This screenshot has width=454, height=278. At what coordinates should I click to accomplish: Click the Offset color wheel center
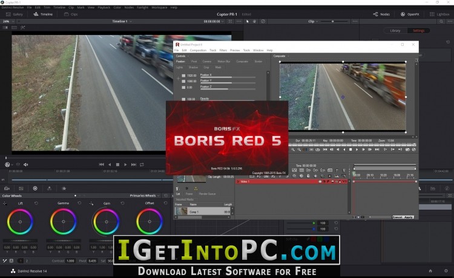150,222
